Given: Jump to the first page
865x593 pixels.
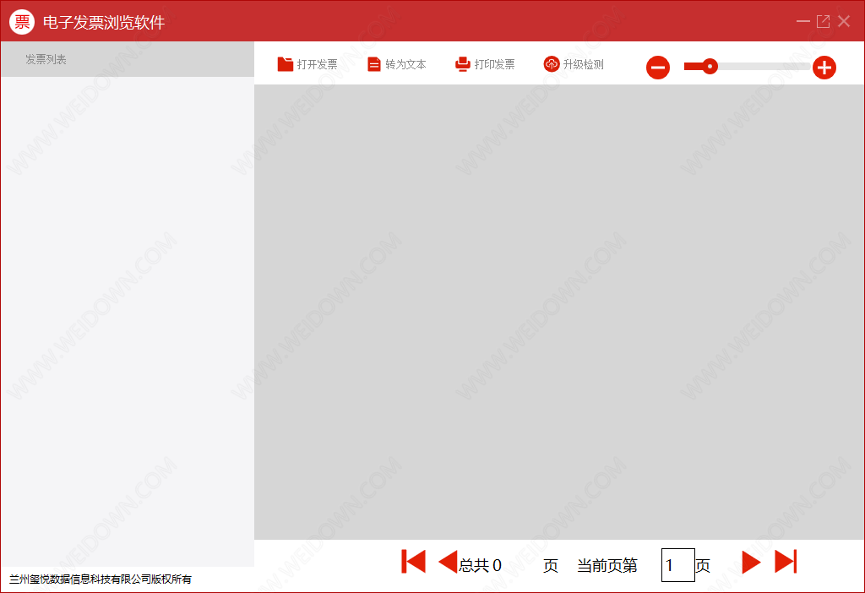Looking at the screenshot, I should 413,562.
